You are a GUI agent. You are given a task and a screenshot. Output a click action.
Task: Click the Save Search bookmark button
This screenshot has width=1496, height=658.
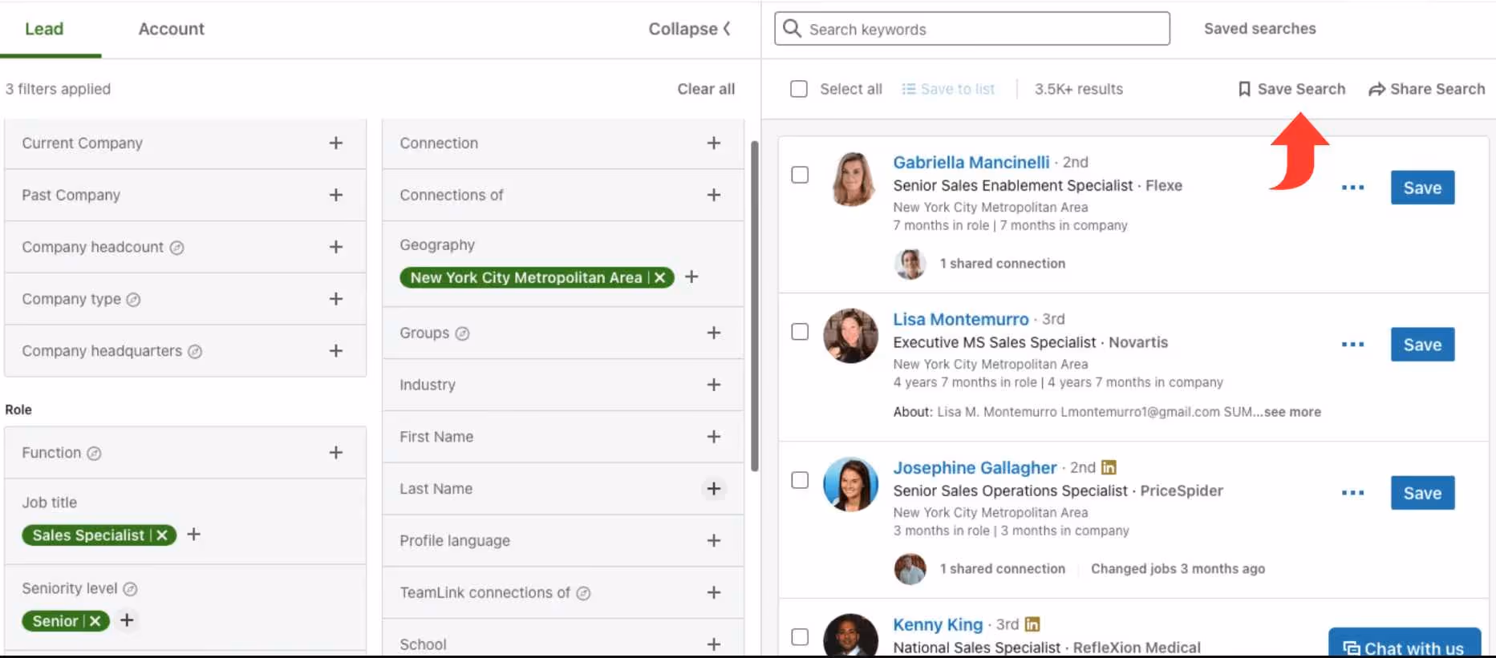point(1291,89)
